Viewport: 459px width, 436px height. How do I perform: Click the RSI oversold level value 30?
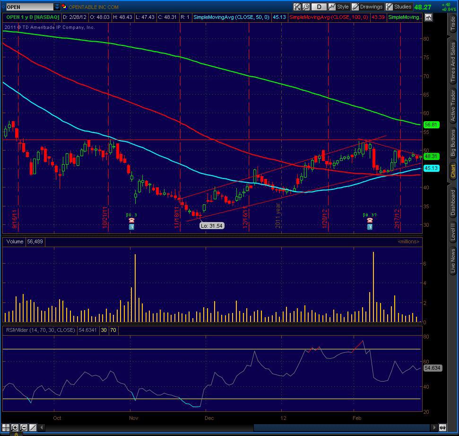coord(104,330)
